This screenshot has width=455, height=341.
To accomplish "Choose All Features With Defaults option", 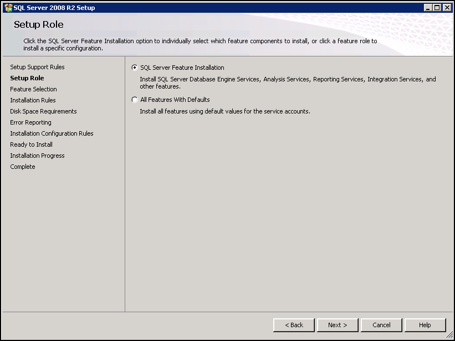I will (134, 100).
